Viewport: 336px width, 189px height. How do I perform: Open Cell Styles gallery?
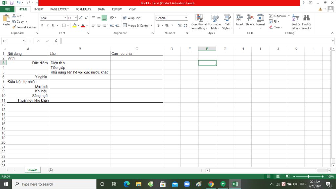[227, 22]
